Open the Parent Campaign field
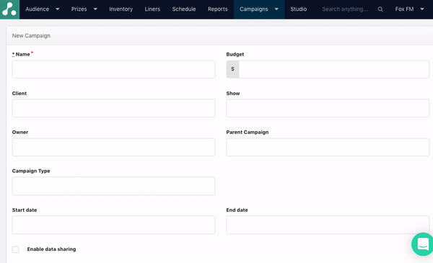 coord(328,147)
